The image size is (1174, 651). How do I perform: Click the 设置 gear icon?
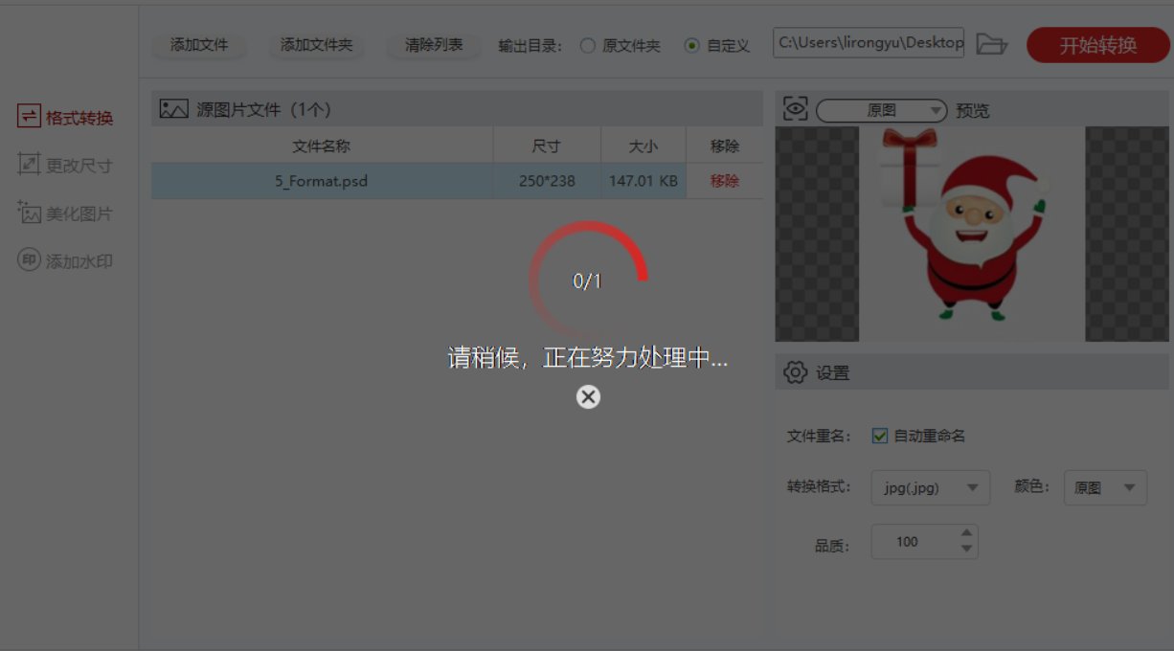pos(795,372)
